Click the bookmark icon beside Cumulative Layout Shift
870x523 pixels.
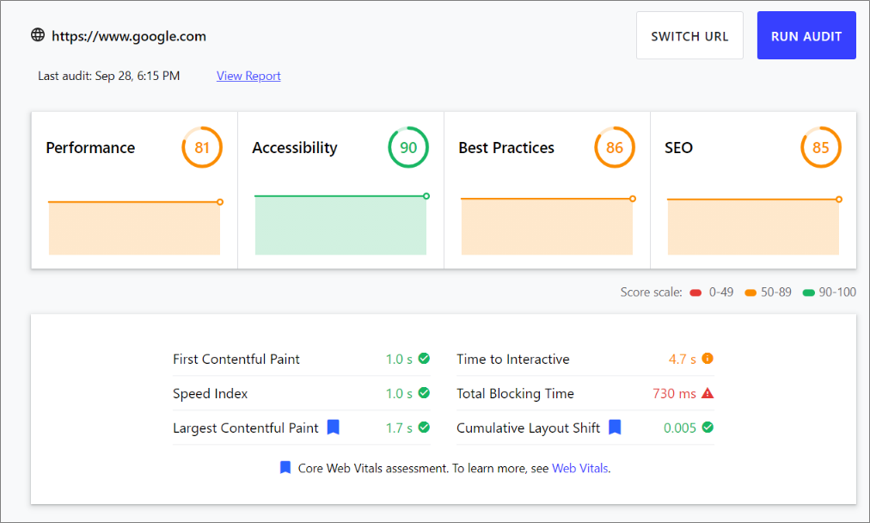(x=615, y=428)
